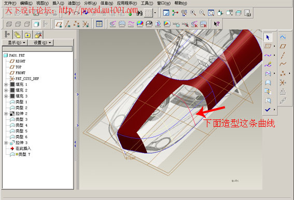This screenshot has width=294, height=200.
Task: Click the edit curve icon with pencil
Action: pos(268,64)
